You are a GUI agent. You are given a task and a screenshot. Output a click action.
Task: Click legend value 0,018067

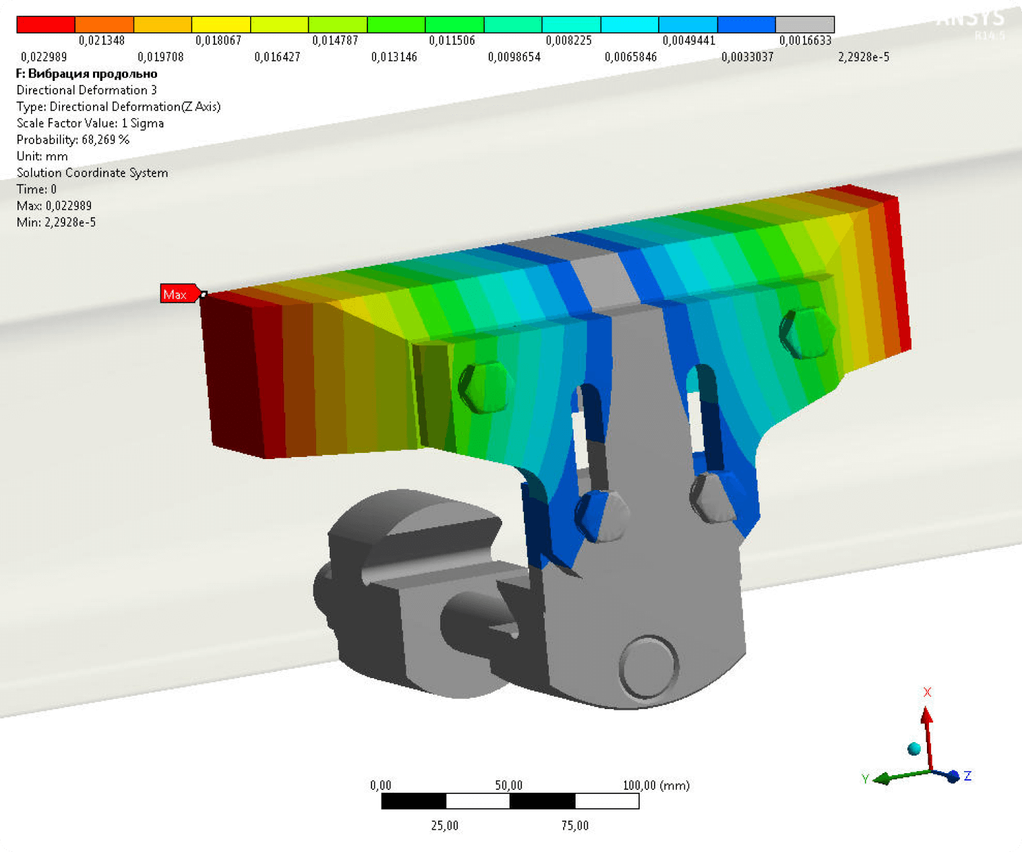click(x=218, y=40)
